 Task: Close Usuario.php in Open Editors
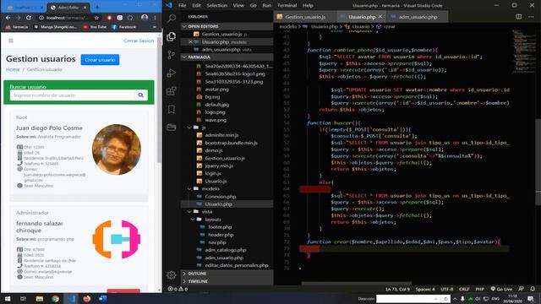pyautogui.click(x=190, y=41)
